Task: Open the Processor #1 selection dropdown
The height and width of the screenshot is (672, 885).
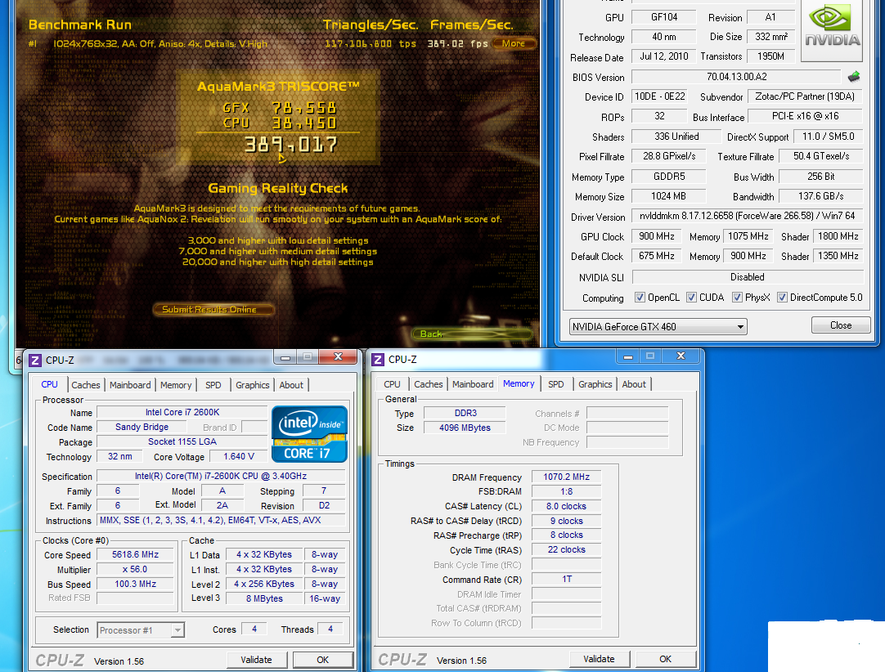Action: tap(141, 630)
